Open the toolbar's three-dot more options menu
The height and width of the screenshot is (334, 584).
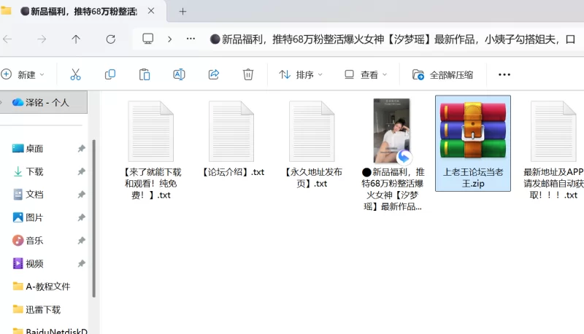pyautogui.click(x=504, y=74)
